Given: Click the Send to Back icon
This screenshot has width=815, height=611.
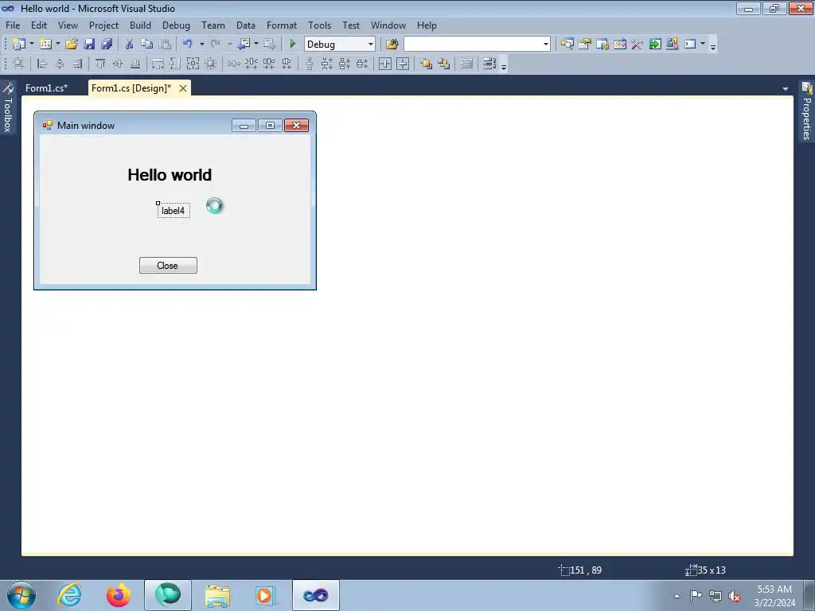Looking at the screenshot, I should coord(444,64).
